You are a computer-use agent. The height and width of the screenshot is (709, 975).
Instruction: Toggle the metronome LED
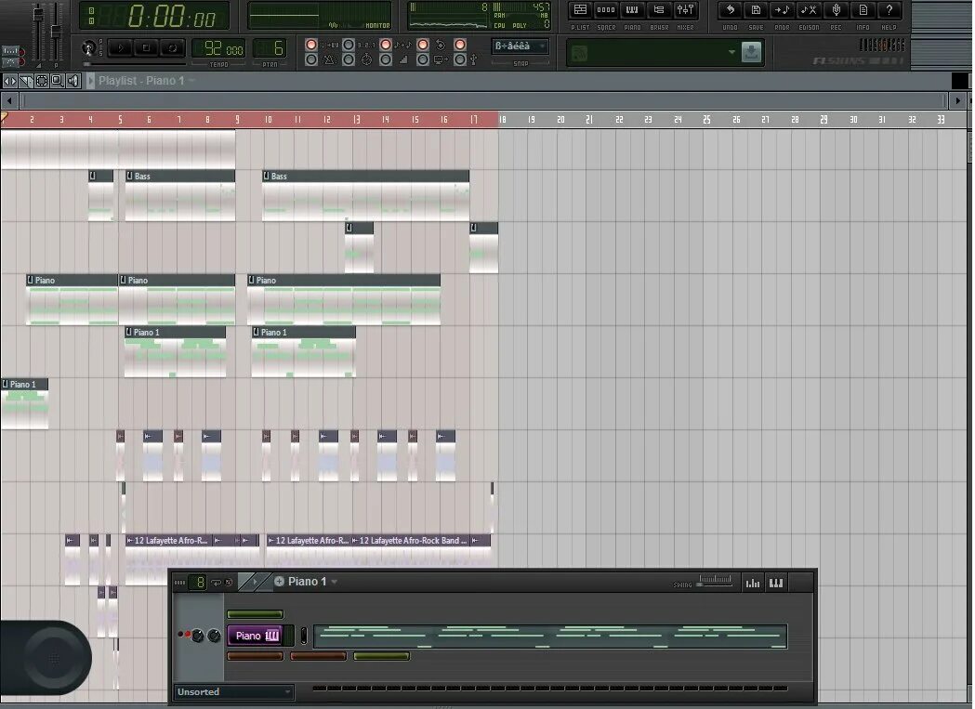[x=311, y=59]
